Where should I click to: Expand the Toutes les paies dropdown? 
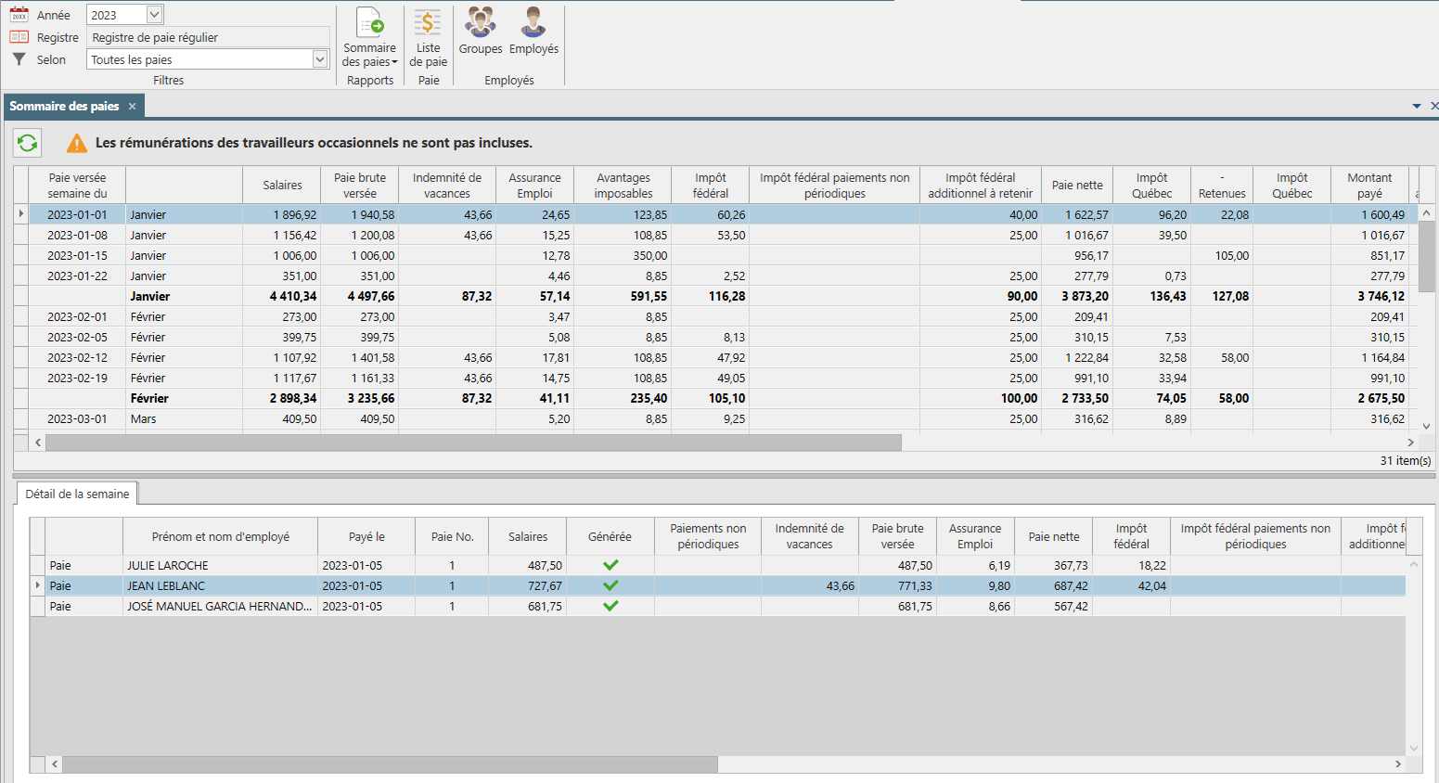[x=320, y=59]
